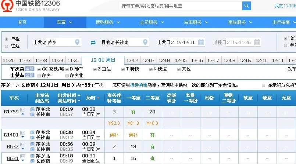This screenshot has height=164, width=296.
Task: Click the China Railway 12306 logo
Action: pos(31,6)
